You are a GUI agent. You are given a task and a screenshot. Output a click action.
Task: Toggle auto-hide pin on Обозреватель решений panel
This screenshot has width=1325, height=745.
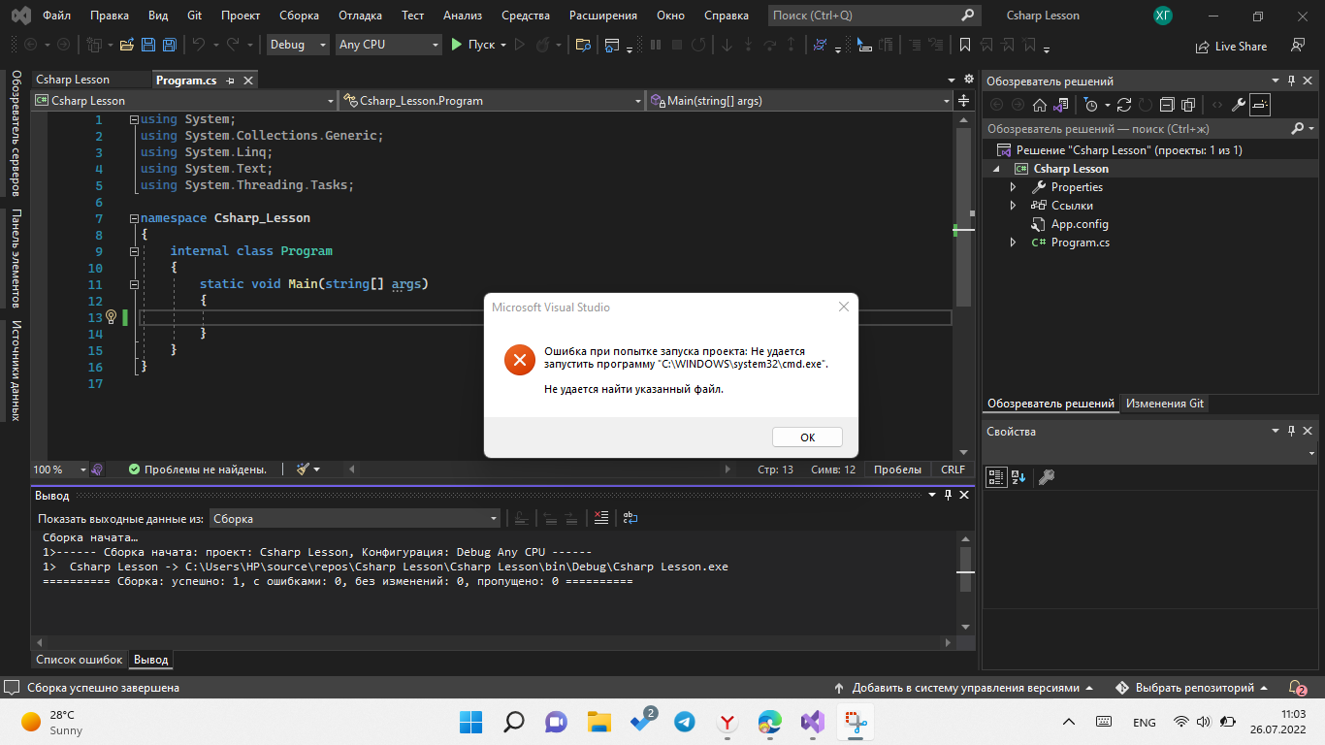point(1291,81)
